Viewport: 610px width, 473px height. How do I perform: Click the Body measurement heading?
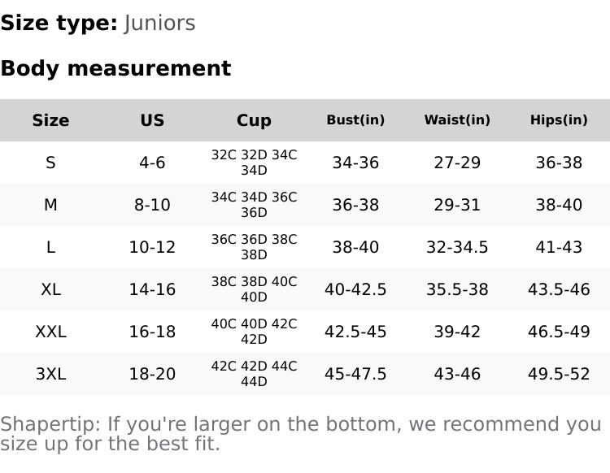click(115, 68)
